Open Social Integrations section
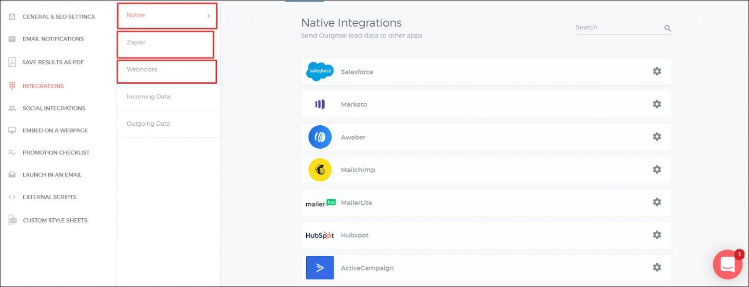This screenshot has height=287, width=749. point(54,108)
